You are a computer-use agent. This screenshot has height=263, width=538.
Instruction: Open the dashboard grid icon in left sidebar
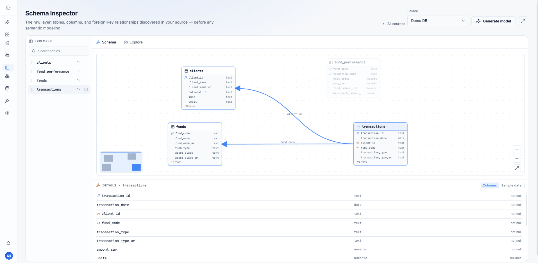point(7,34)
